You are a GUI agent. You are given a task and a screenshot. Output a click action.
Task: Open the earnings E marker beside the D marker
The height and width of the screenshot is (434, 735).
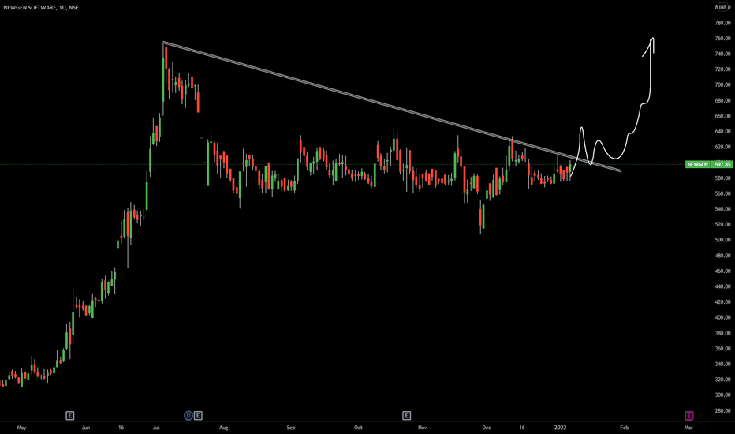[x=198, y=415]
